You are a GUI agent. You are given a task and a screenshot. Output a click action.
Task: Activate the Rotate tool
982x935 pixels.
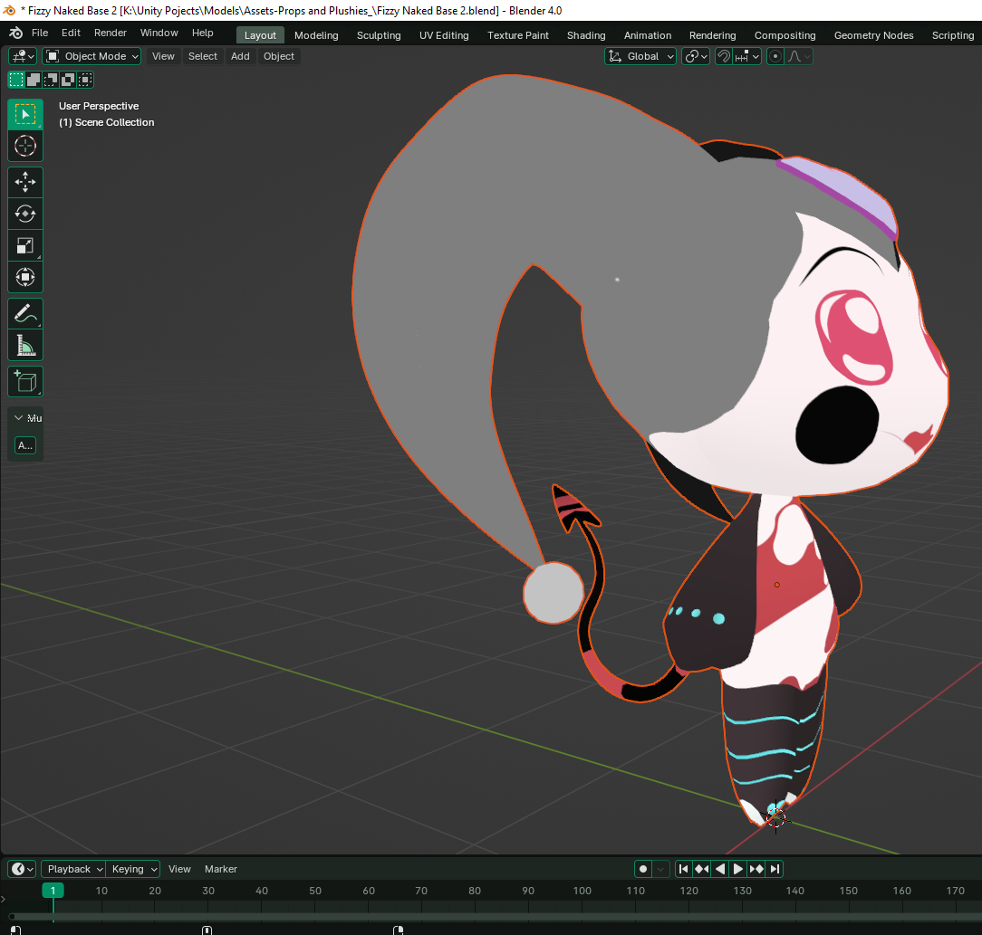point(25,214)
